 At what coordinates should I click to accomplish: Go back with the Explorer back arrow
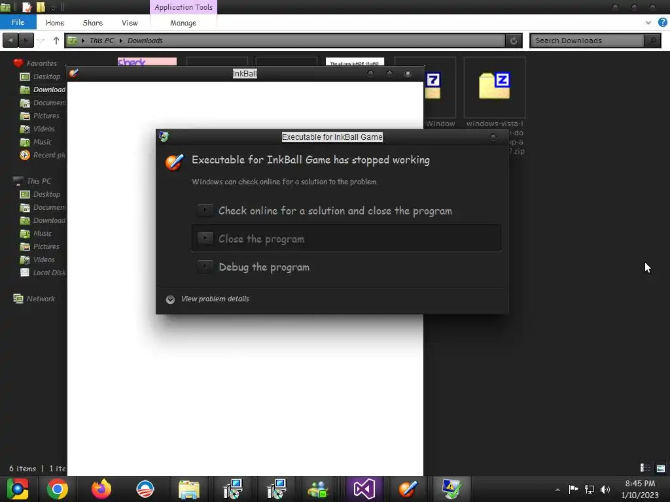tap(10, 41)
